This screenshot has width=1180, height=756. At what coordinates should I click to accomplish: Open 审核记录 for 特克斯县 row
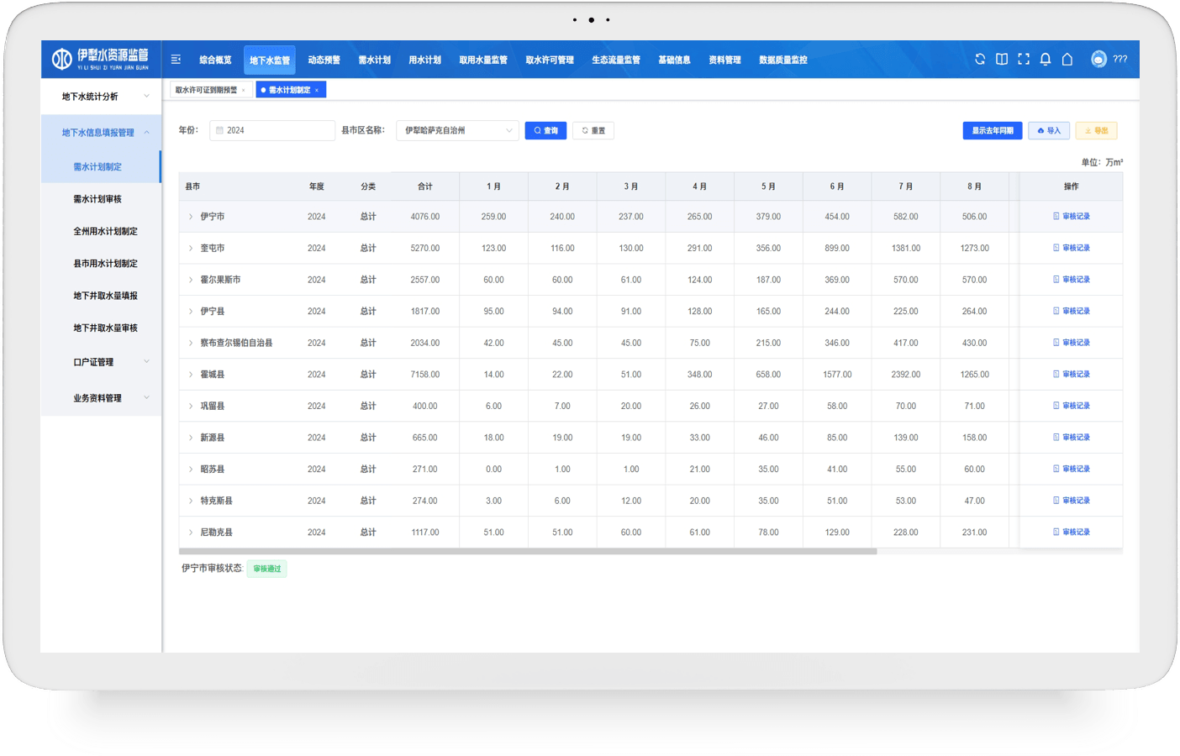click(1072, 501)
